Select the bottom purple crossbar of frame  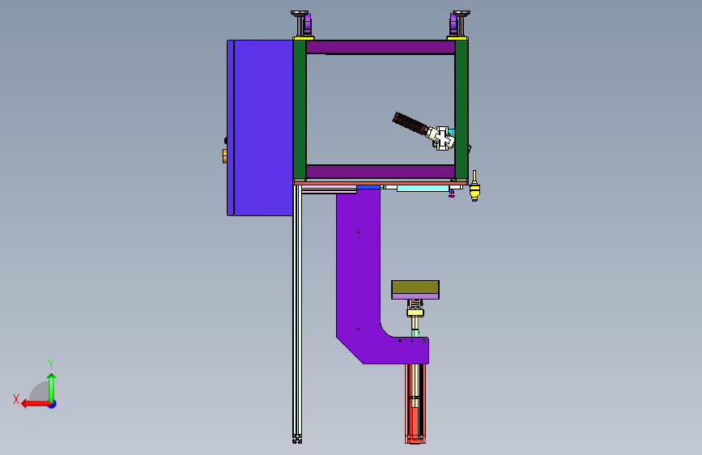[x=381, y=172]
